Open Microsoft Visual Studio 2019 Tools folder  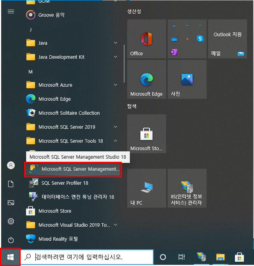tap(72, 225)
